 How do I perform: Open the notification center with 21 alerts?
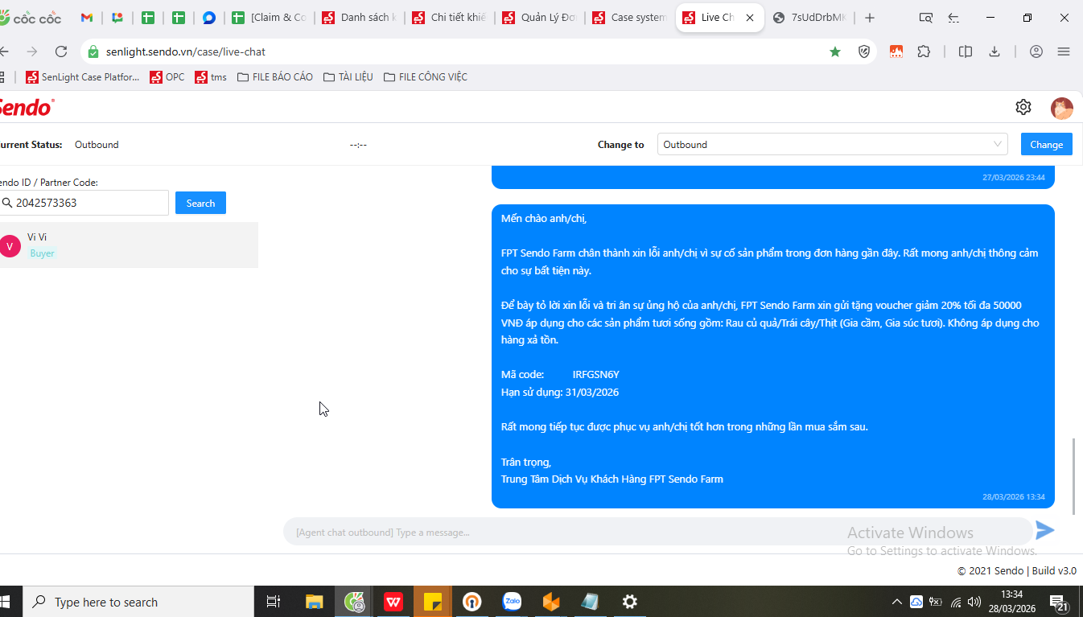point(1060,603)
